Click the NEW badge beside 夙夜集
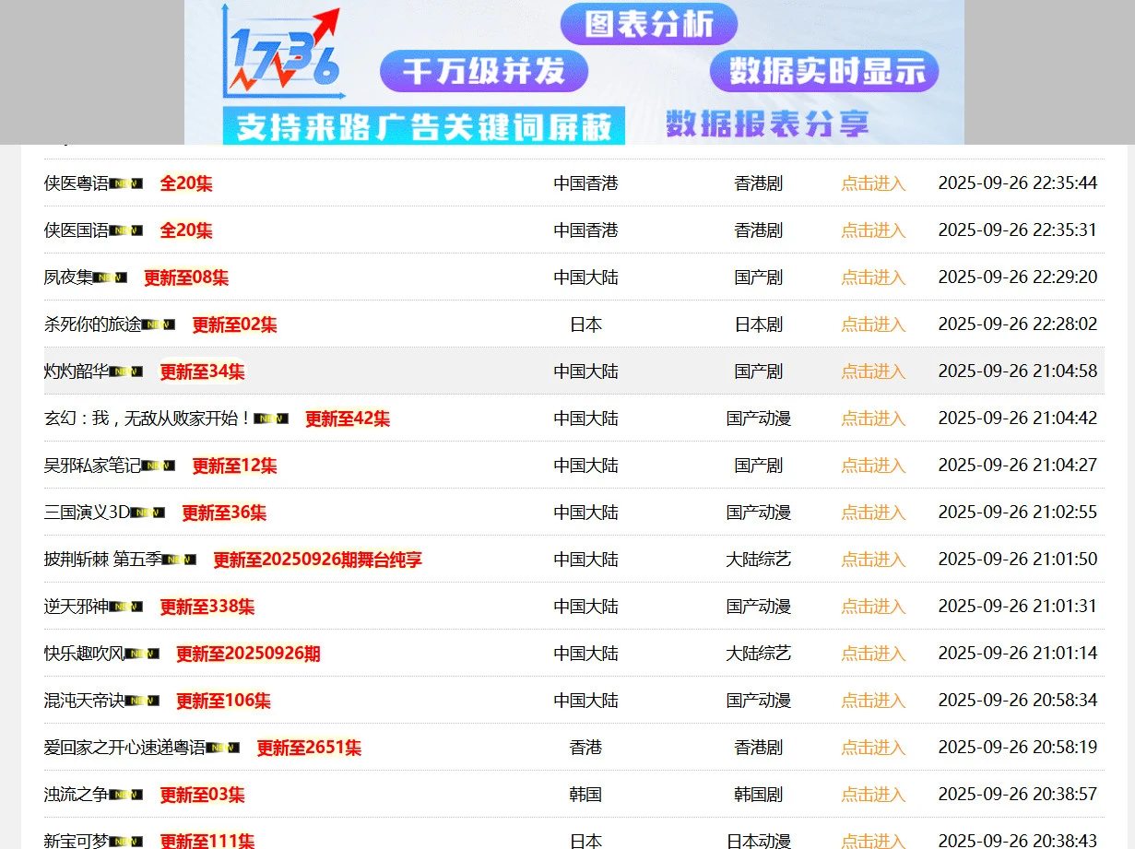Screen dimensions: 1135x849 pyautogui.click(x=108, y=277)
